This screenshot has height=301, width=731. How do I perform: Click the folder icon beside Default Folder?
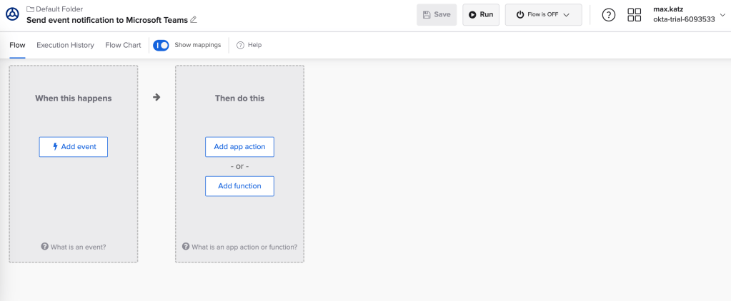pos(30,9)
